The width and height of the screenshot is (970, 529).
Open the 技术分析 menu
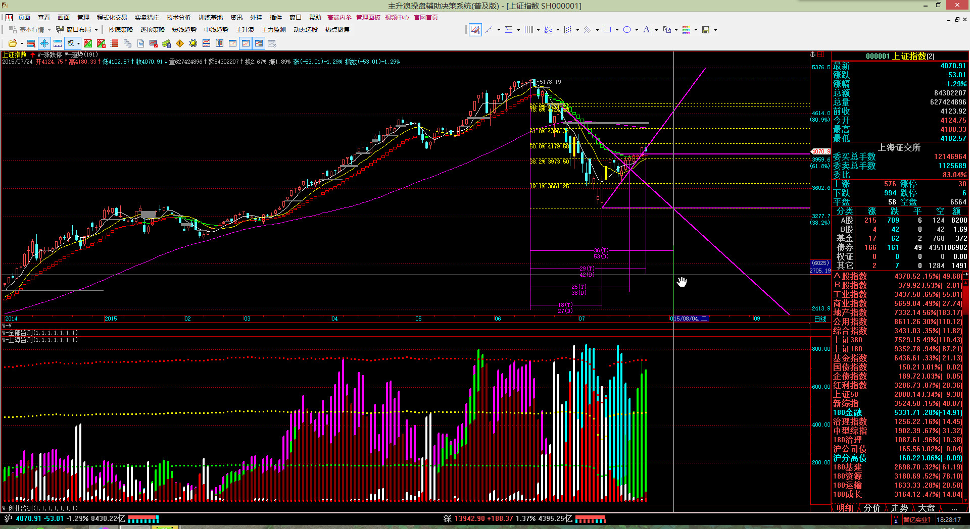[x=178, y=17]
